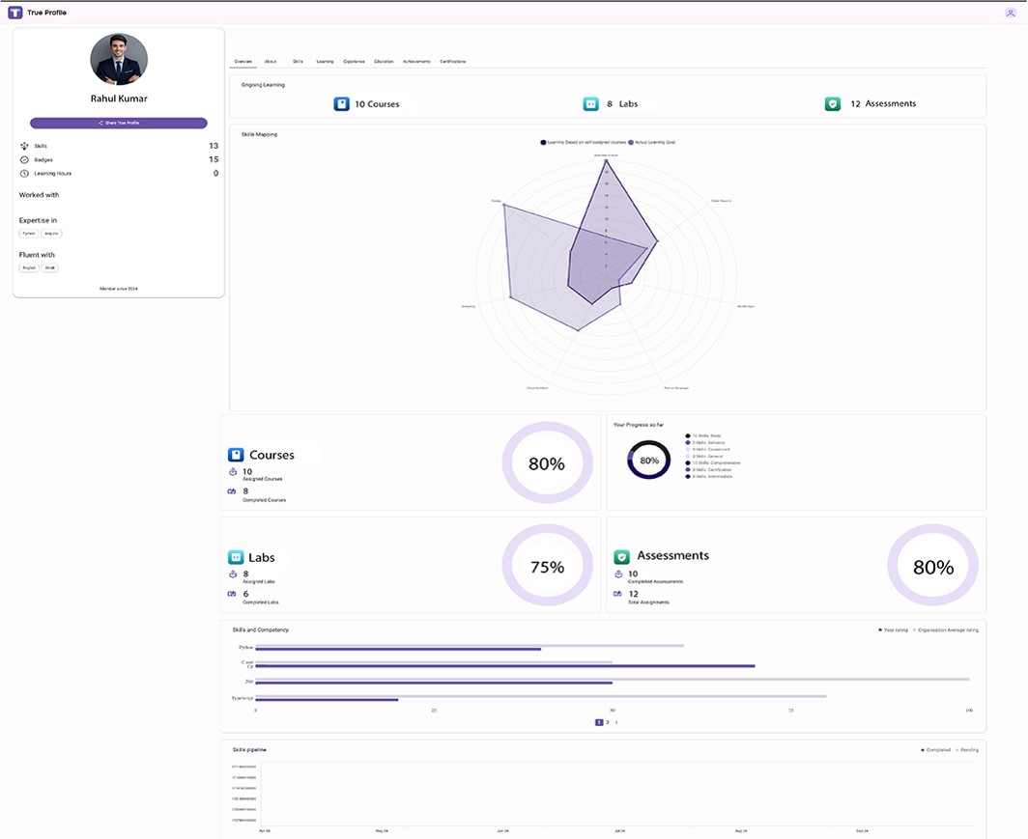This screenshot has width=1028, height=839.
Task: Click the Courses 80% progress ring
Action: [548, 463]
